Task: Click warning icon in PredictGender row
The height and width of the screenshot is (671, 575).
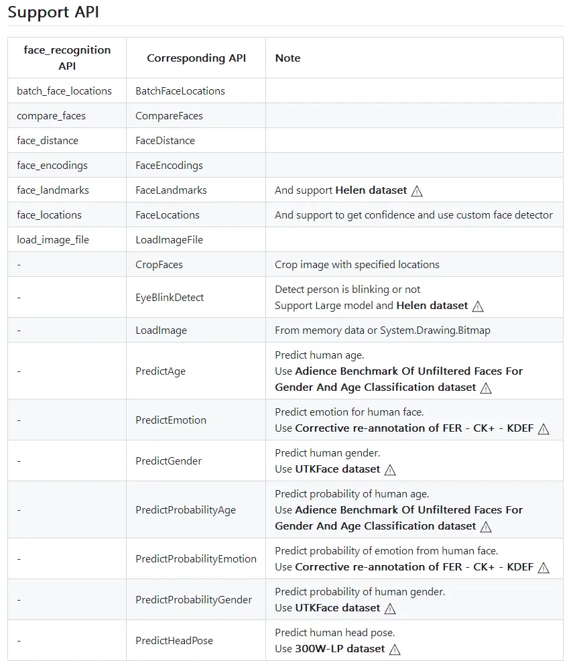Action: [x=390, y=470]
